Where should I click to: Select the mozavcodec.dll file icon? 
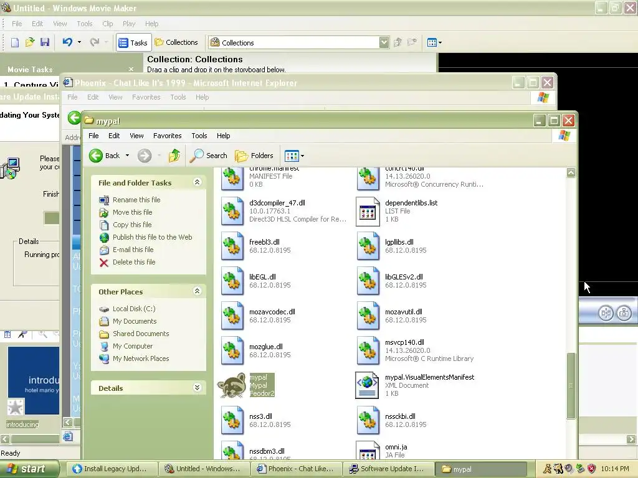[x=232, y=316]
